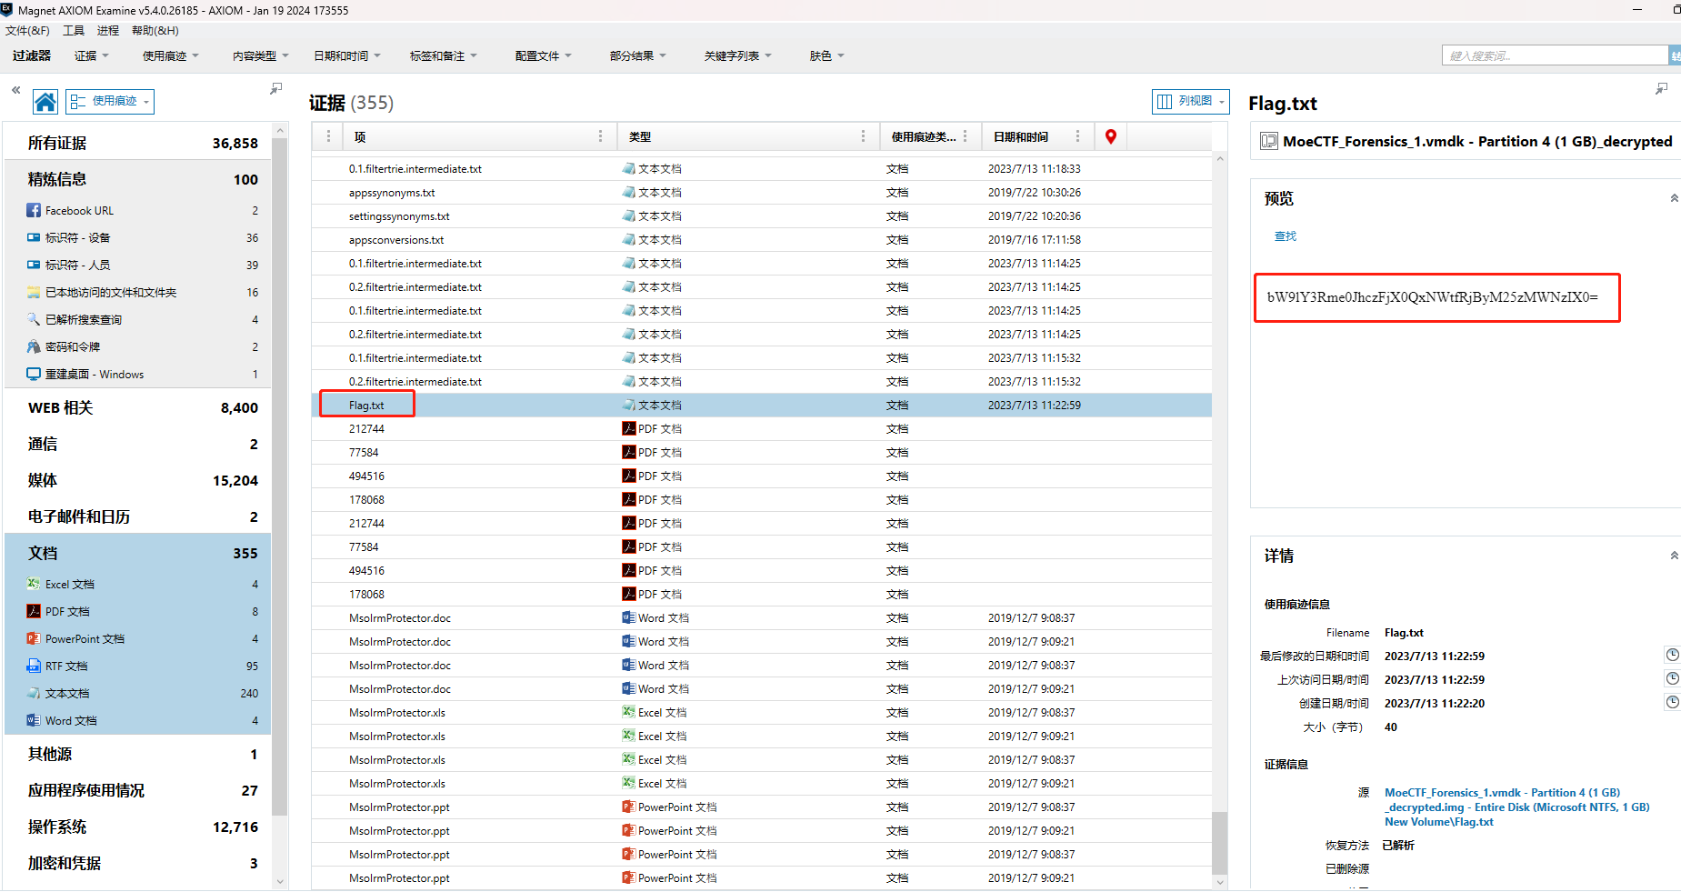The height and width of the screenshot is (892, 1681).
Task: Click base64 text in preview pane
Action: (x=1433, y=296)
